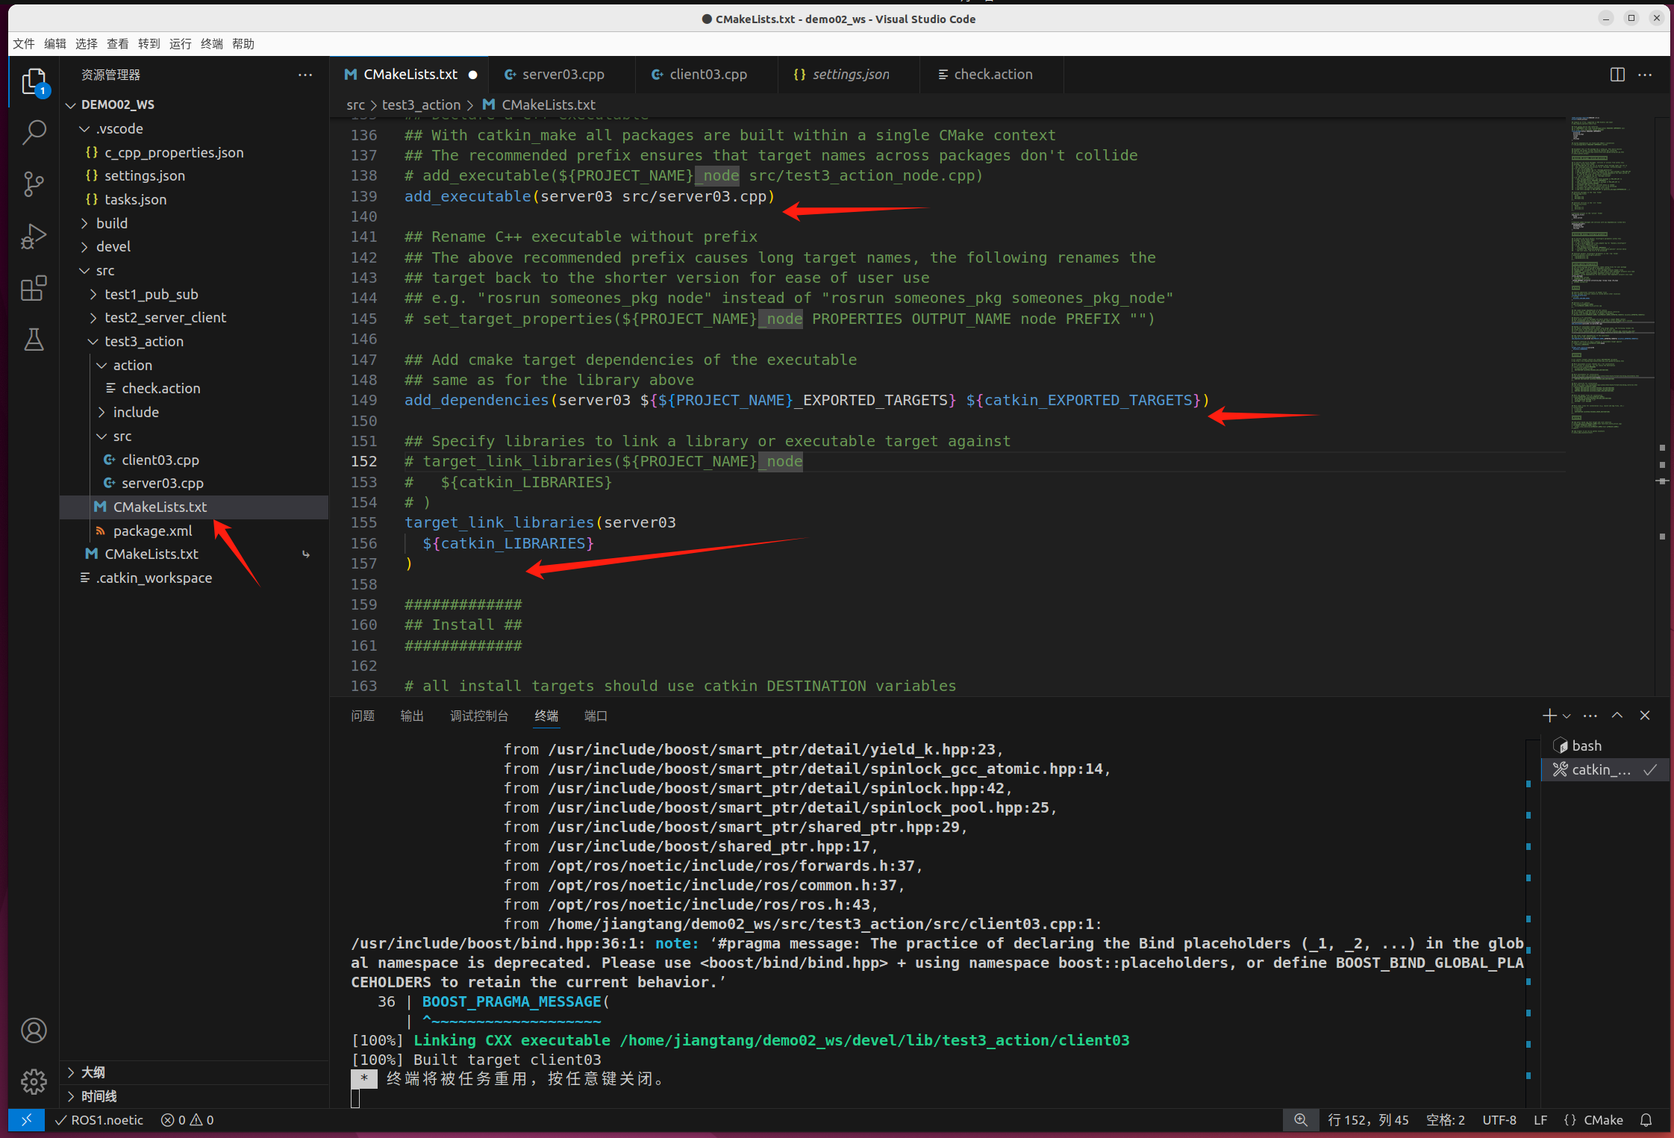1674x1138 pixels.
Task: Open the Search view in activity bar
Action: pyautogui.click(x=34, y=133)
